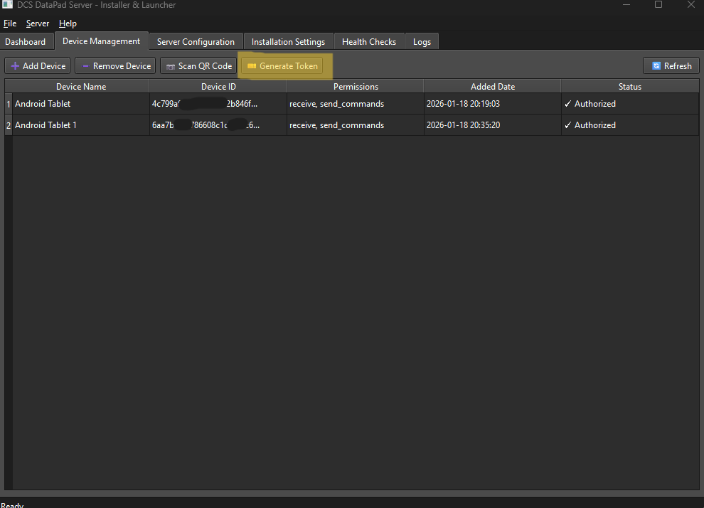Click Authorized status of the 20:19:03 row
This screenshot has width=704, height=508.
(x=630, y=104)
